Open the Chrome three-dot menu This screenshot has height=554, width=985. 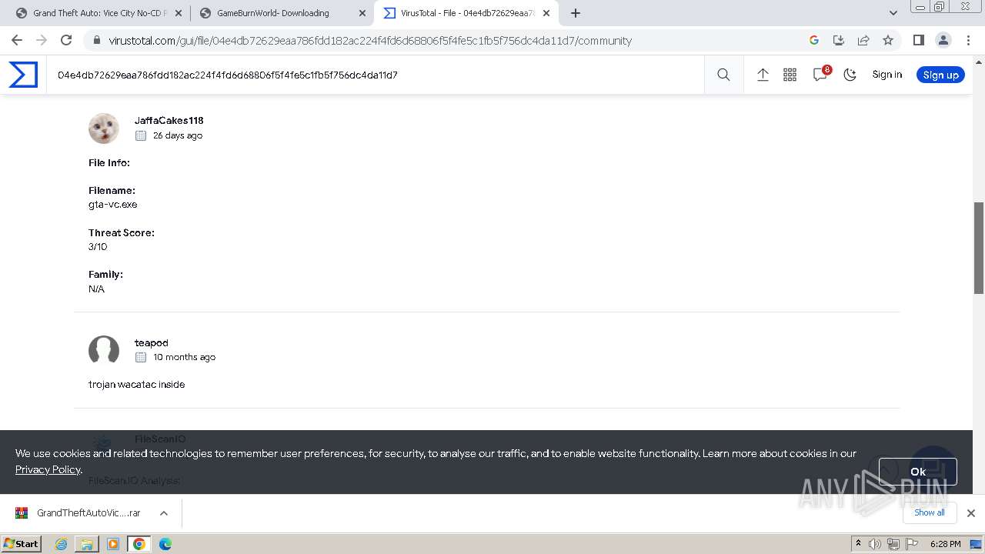click(968, 40)
